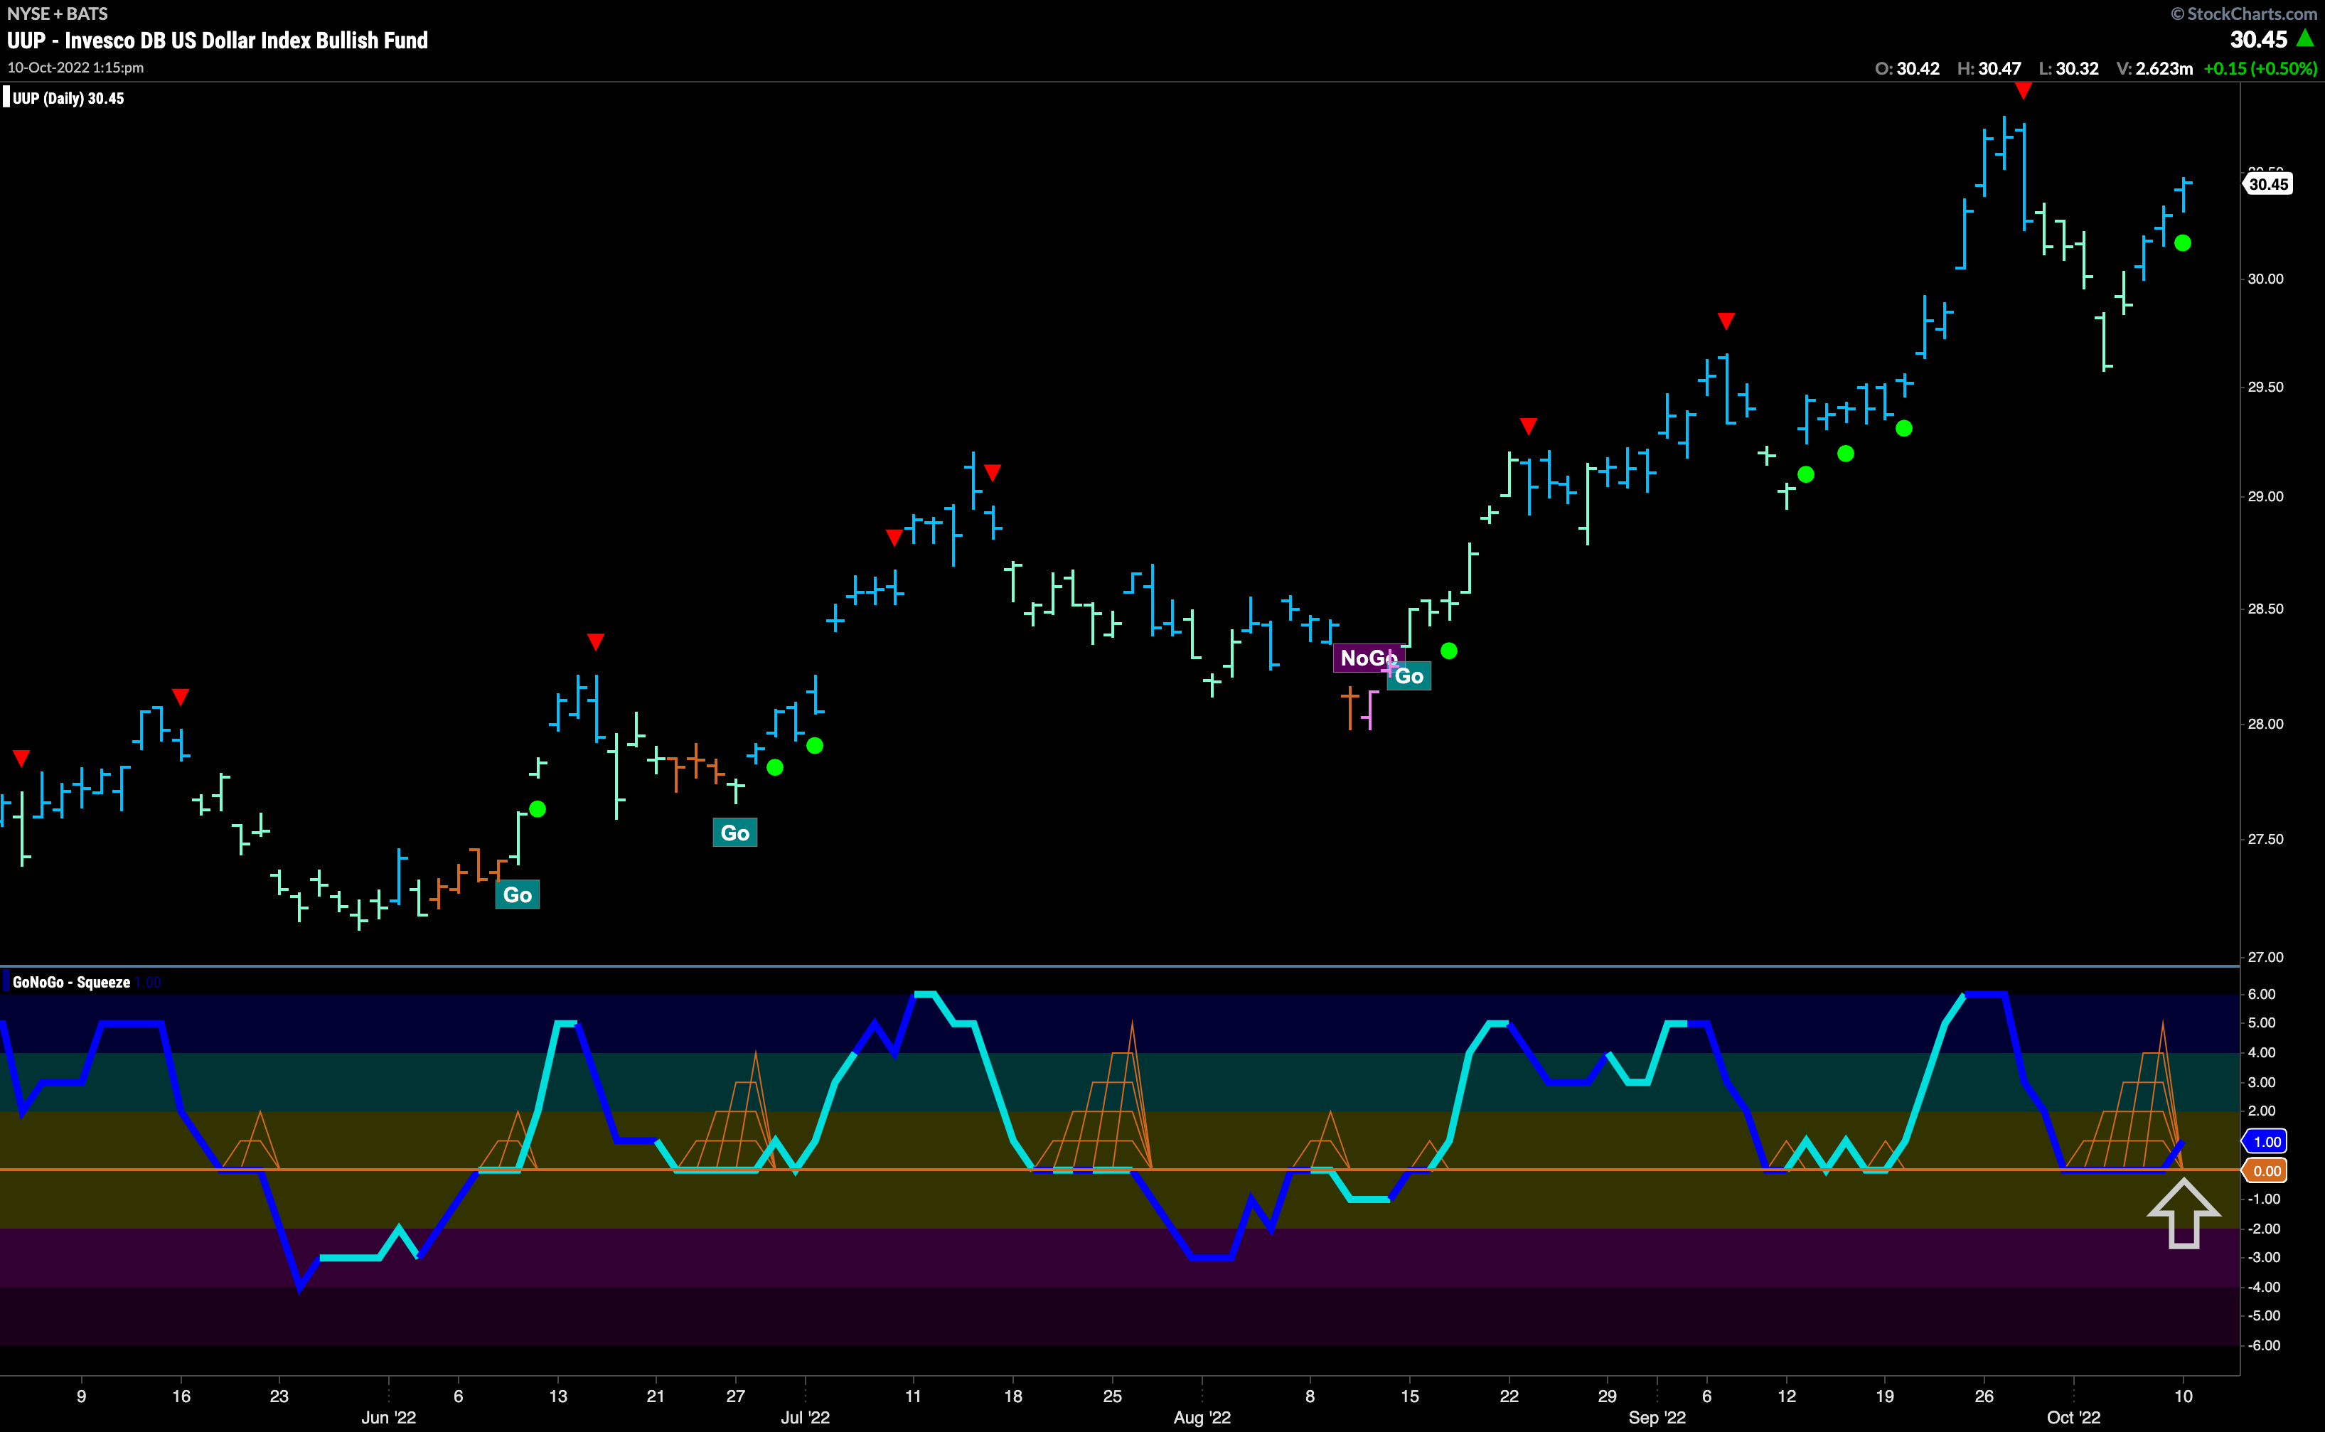Click the 18 date tick label
Viewport: 2325px width, 1432px height.
tap(1013, 1396)
